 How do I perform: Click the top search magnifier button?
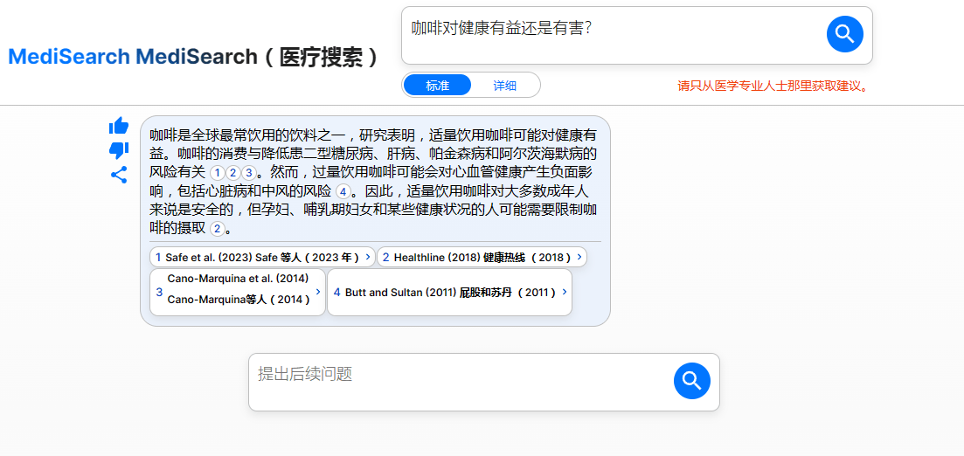pos(844,34)
